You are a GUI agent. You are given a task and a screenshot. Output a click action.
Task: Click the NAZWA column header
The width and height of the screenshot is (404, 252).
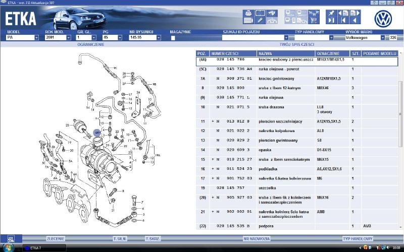pos(286,53)
